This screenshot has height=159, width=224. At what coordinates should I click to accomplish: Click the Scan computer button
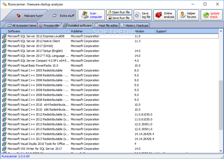(x=91, y=15)
